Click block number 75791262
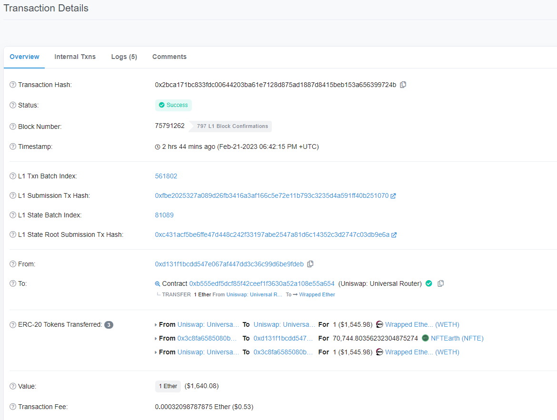Image resolution: width=557 pixels, height=420 pixels. pyautogui.click(x=170, y=126)
